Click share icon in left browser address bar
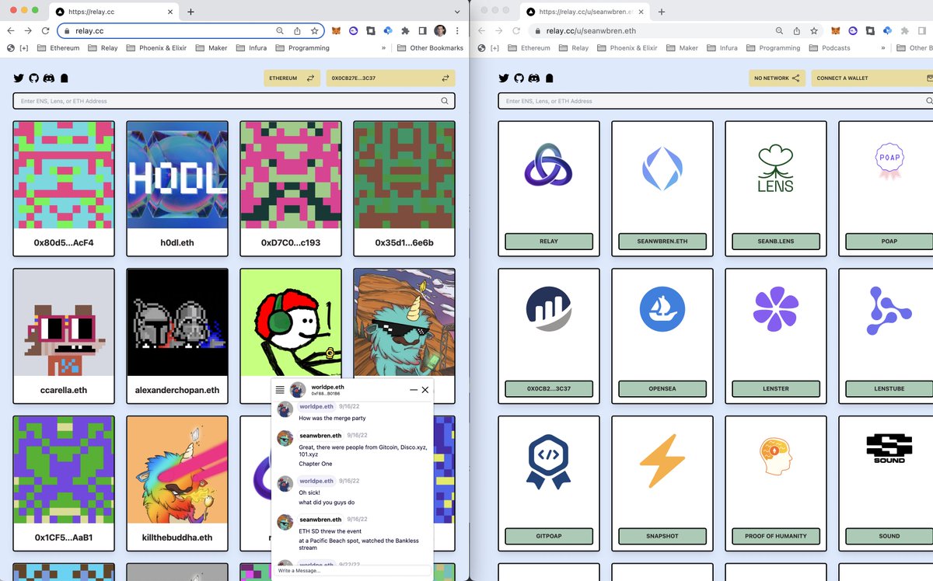 (297, 31)
